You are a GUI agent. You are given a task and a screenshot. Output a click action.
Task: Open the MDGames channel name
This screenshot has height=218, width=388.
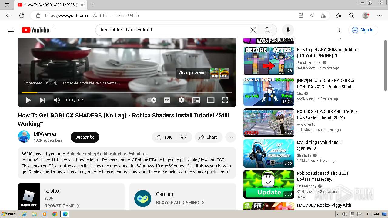pos(45,134)
